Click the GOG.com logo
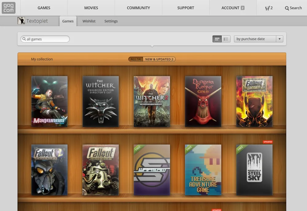 click(x=8, y=8)
